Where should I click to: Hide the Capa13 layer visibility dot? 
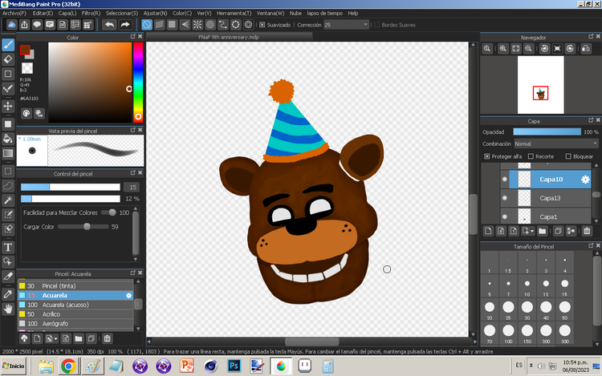pyautogui.click(x=504, y=198)
